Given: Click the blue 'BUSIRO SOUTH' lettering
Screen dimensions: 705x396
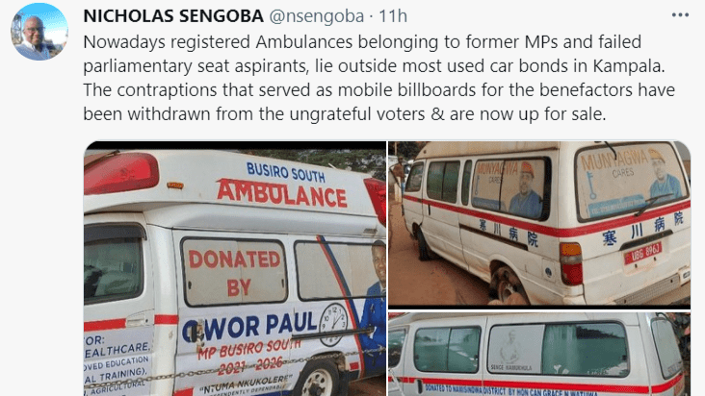Looking at the screenshot, I should [285, 172].
